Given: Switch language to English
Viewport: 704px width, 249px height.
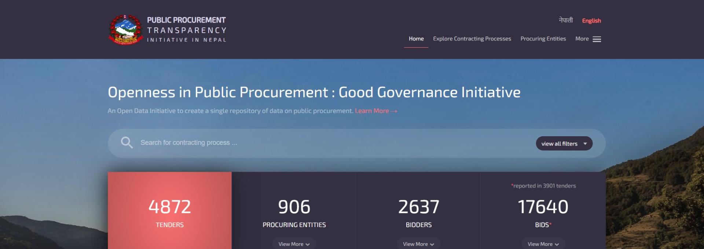Looking at the screenshot, I should pyautogui.click(x=591, y=21).
